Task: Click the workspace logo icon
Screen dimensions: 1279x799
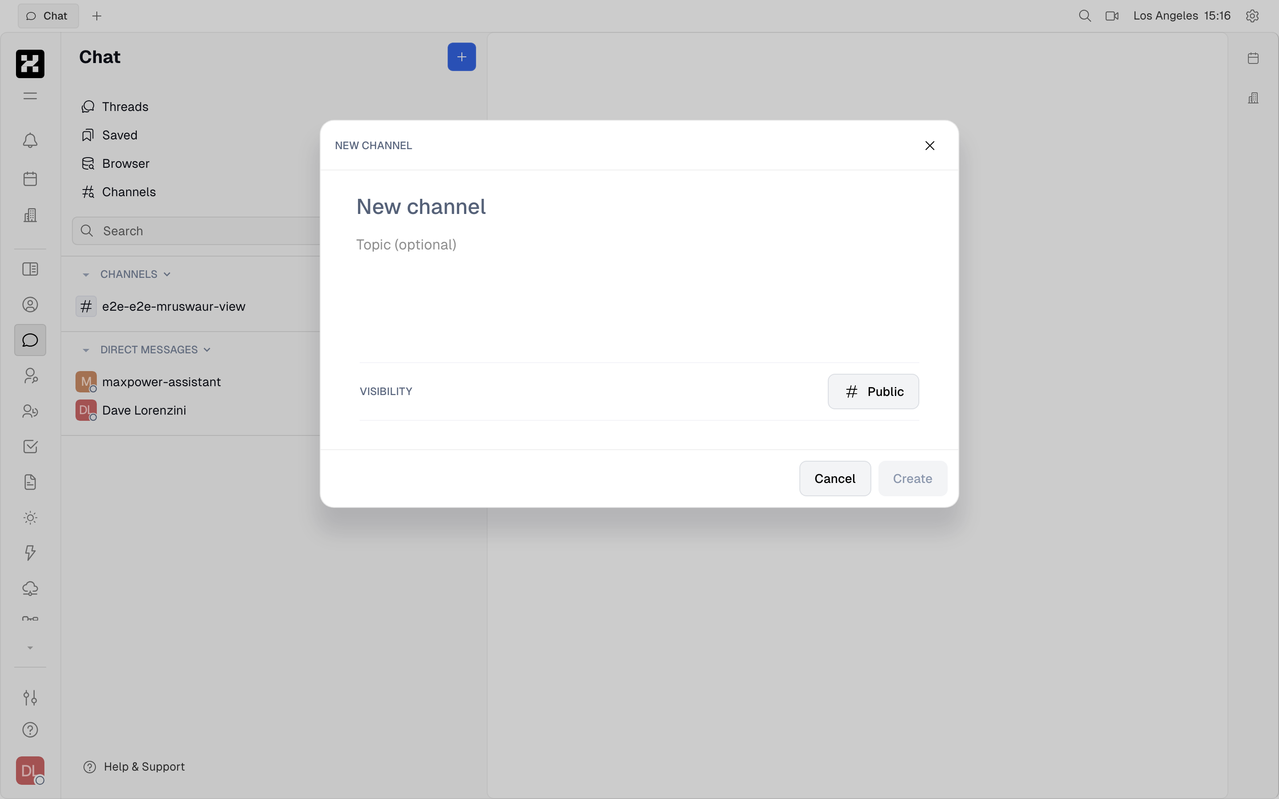Action: [30, 64]
